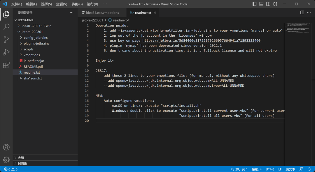Collapse the jetbra-220801 folder

pyautogui.click(x=45, y=32)
